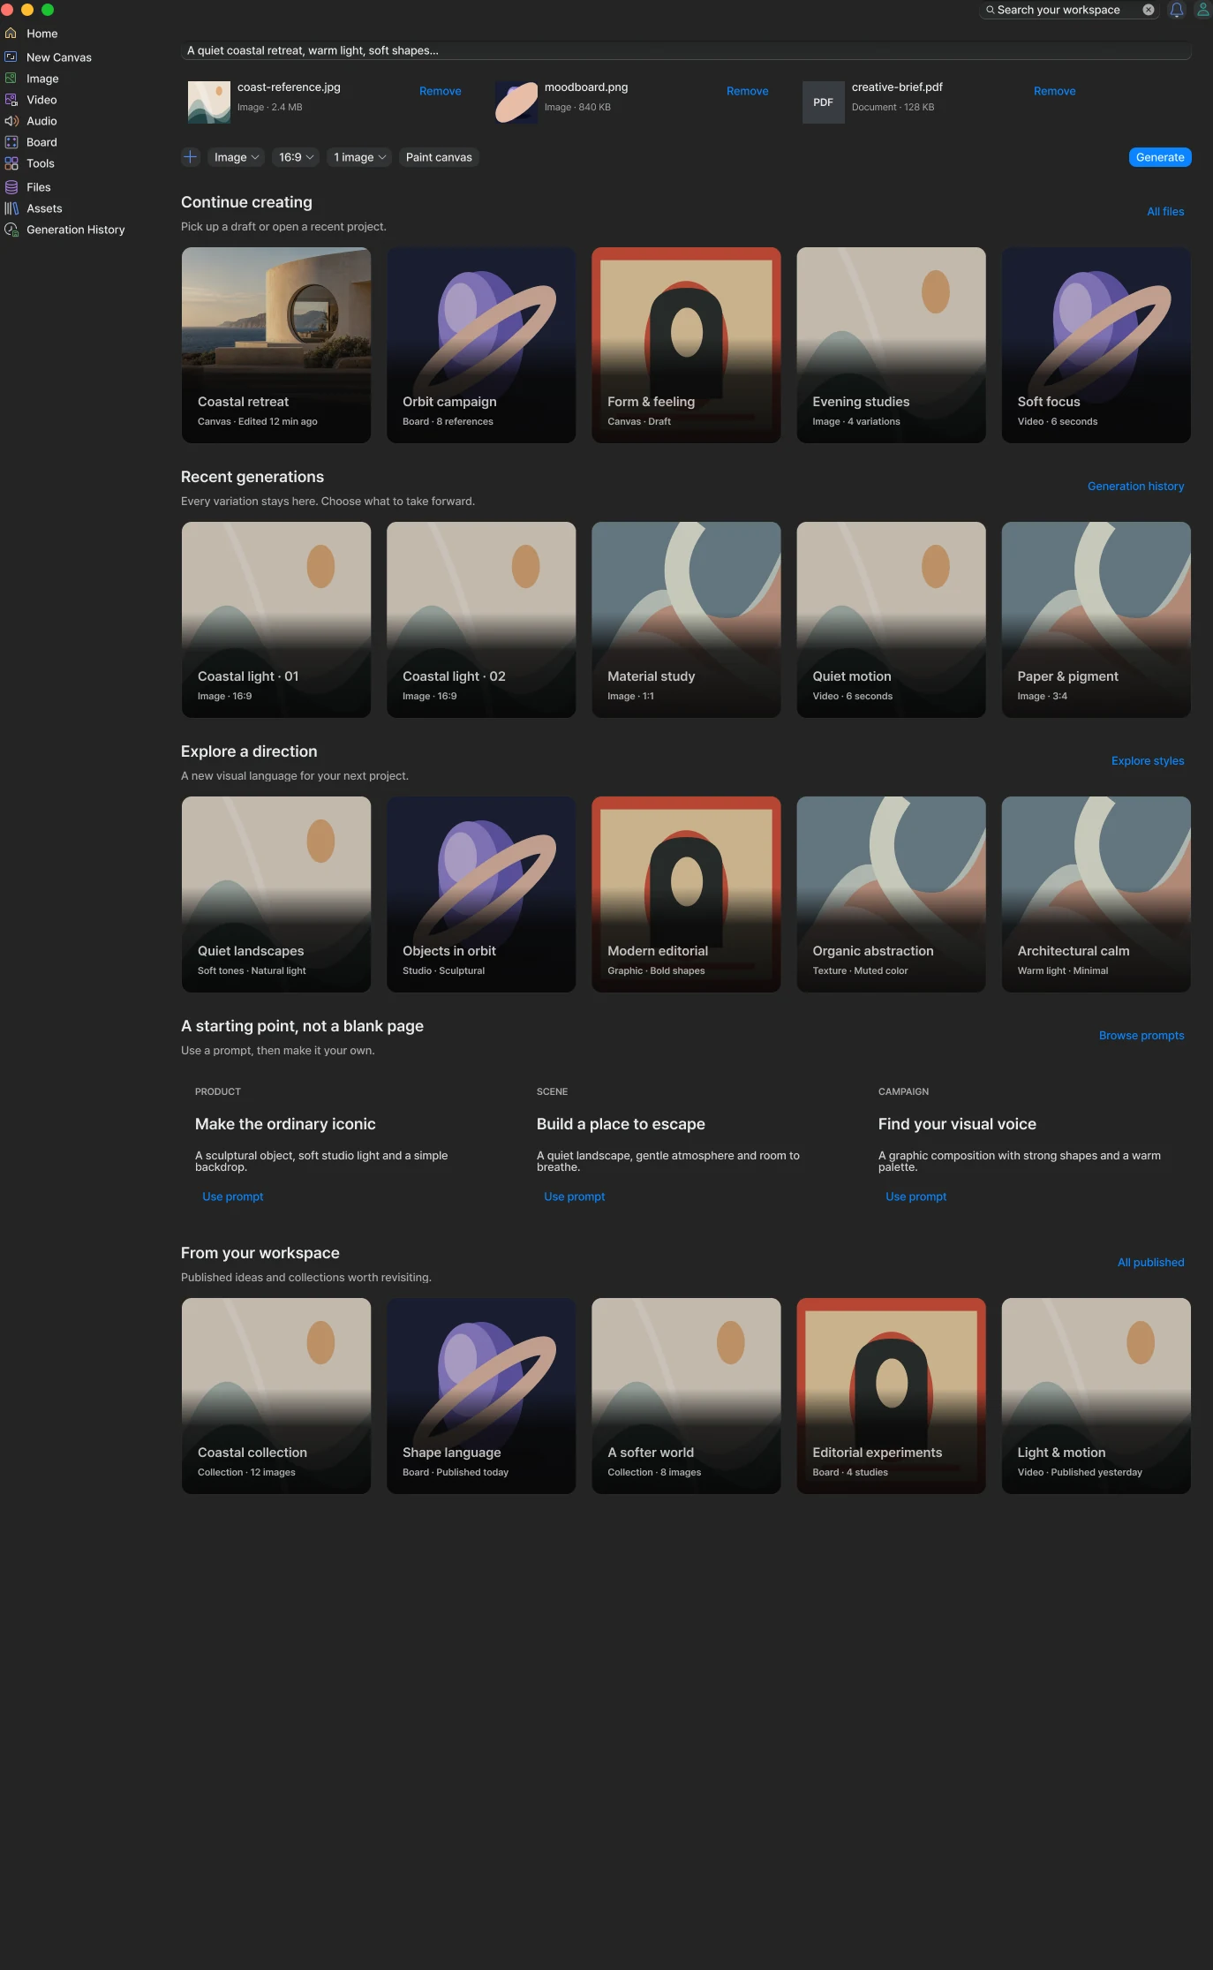Open the Coastal retreat canvas card
Viewport: 1213px width, 1970px height.
pos(276,345)
